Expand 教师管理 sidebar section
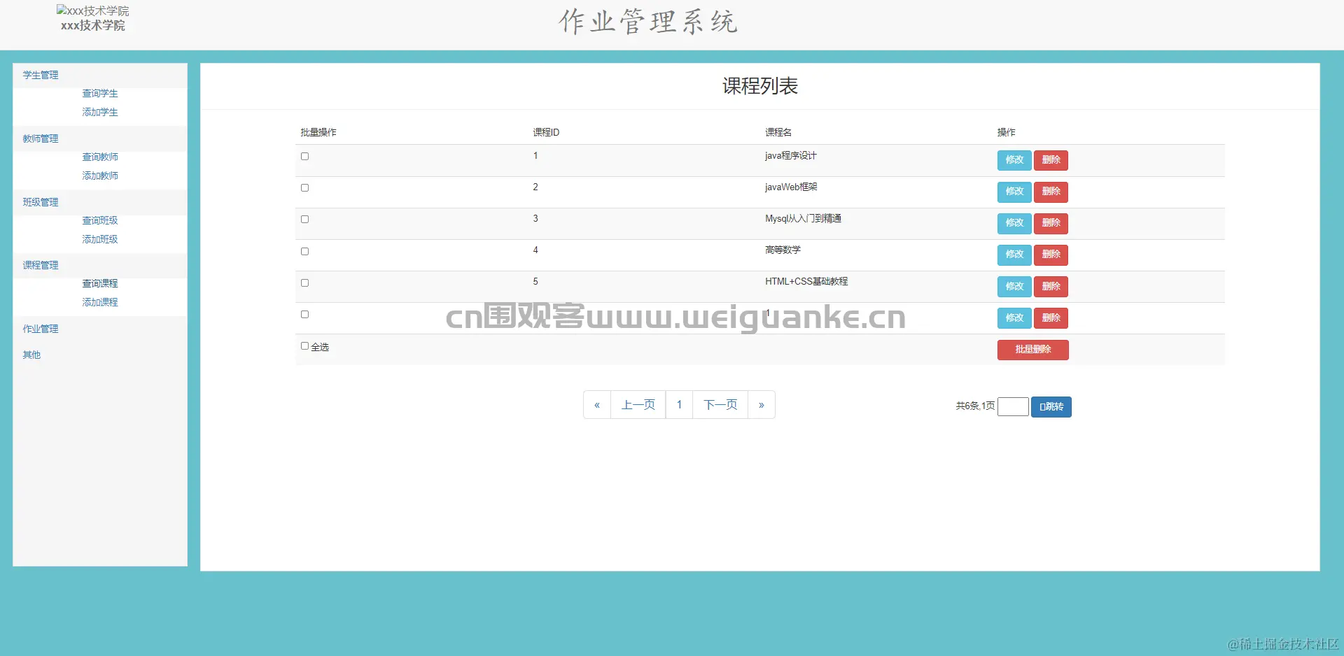This screenshot has height=656, width=1344. (x=41, y=139)
